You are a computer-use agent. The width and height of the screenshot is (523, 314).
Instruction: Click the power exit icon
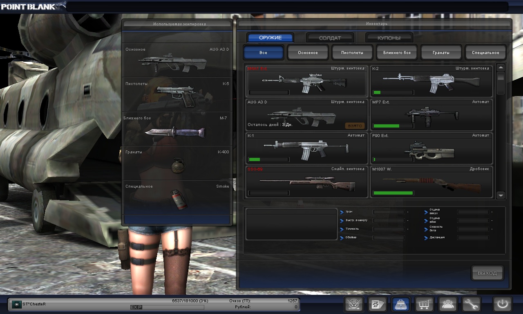tap(502, 305)
